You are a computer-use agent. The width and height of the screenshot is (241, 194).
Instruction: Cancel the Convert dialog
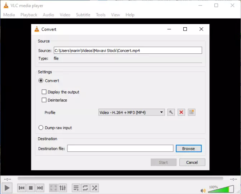pos(192,162)
